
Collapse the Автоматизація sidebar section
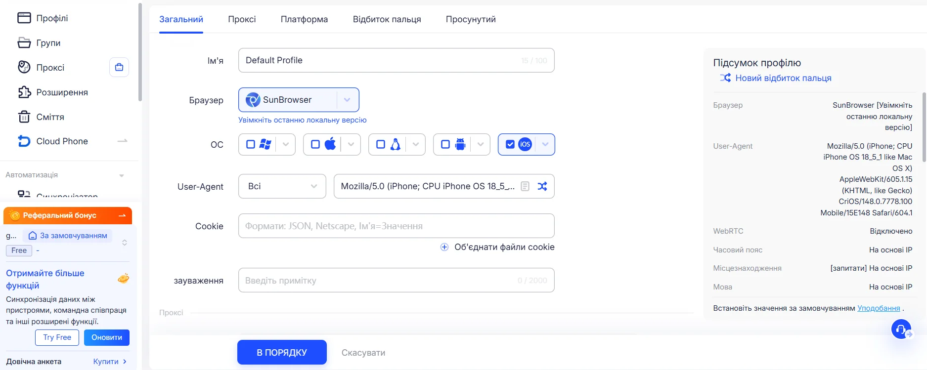click(122, 175)
